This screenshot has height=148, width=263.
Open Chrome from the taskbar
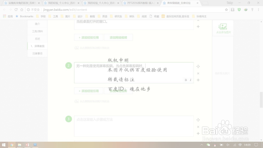(12, 145)
